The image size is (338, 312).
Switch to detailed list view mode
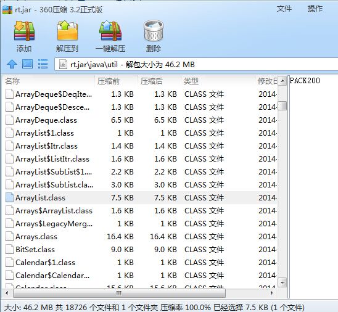pyautogui.click(x=43, y=64)
